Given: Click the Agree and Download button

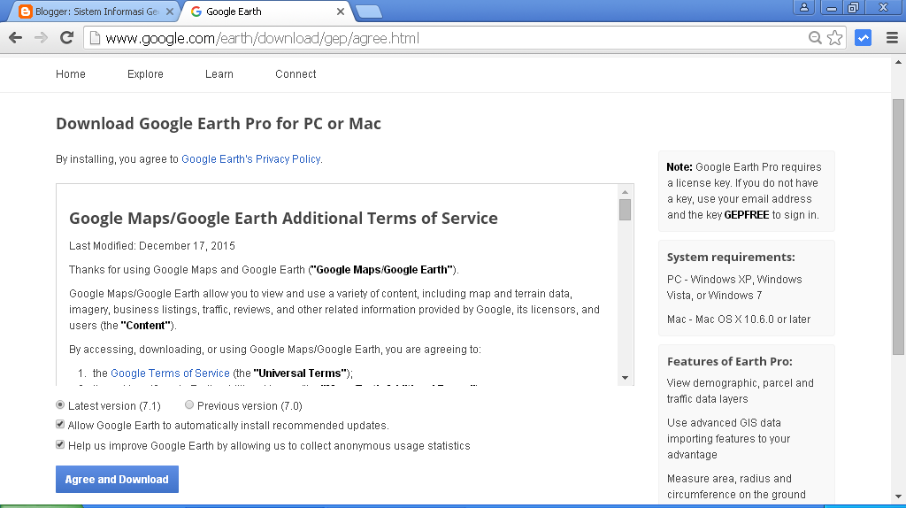Looking at the screenshot, I should click(117, 479).
